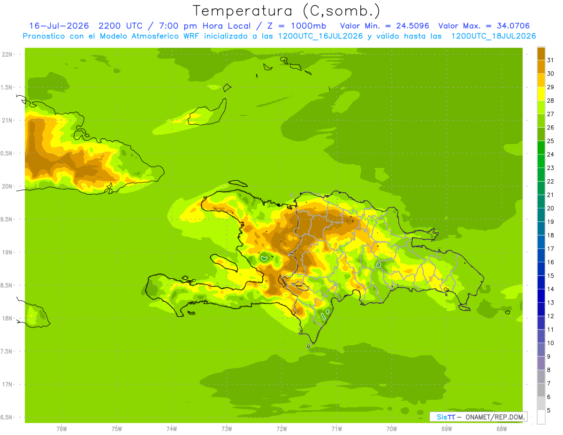563x435 pixels.
Task: Select "1200UTC_16JUL2026" initialization timestamp
Action: tap(320, 36)
